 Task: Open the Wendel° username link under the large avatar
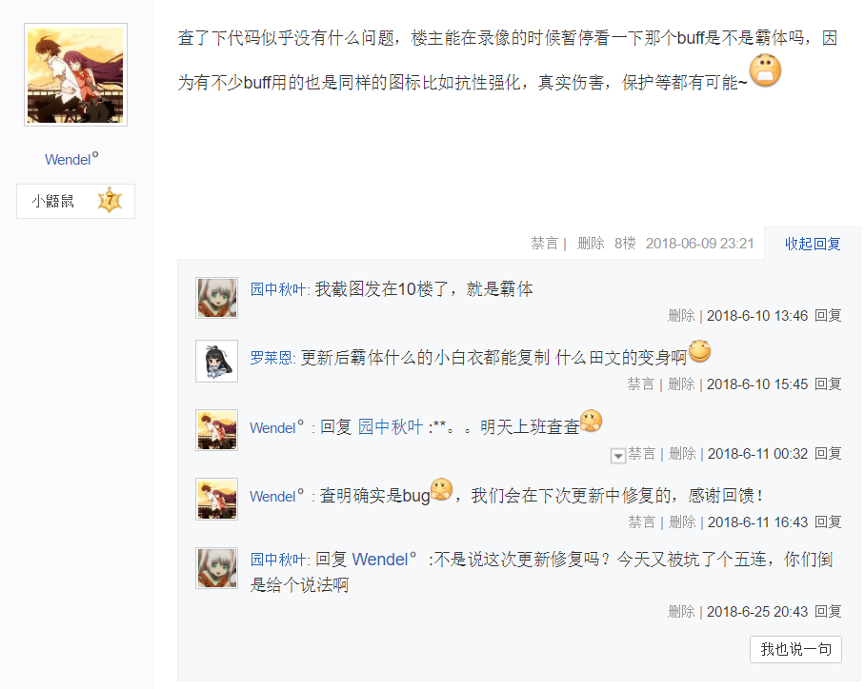(x=71, y=159)
